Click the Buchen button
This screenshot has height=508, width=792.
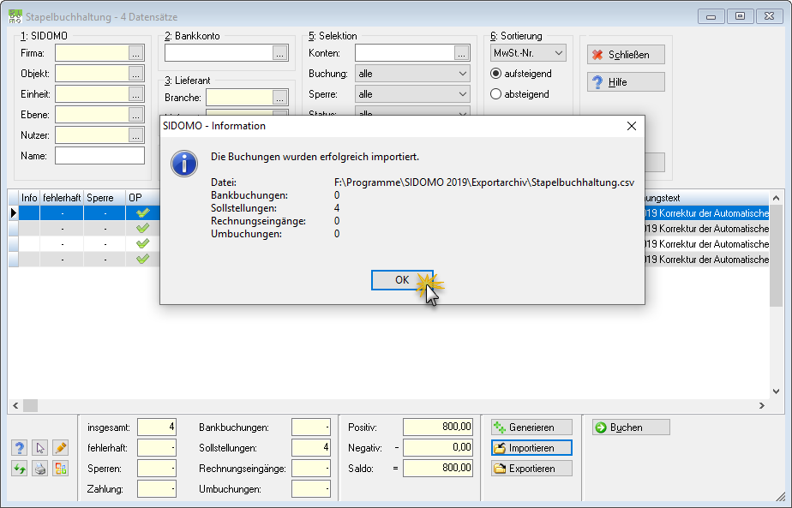631,427
